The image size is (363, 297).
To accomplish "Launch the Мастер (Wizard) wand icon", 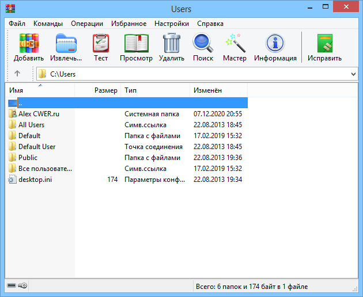I will [x=235, y=44].
